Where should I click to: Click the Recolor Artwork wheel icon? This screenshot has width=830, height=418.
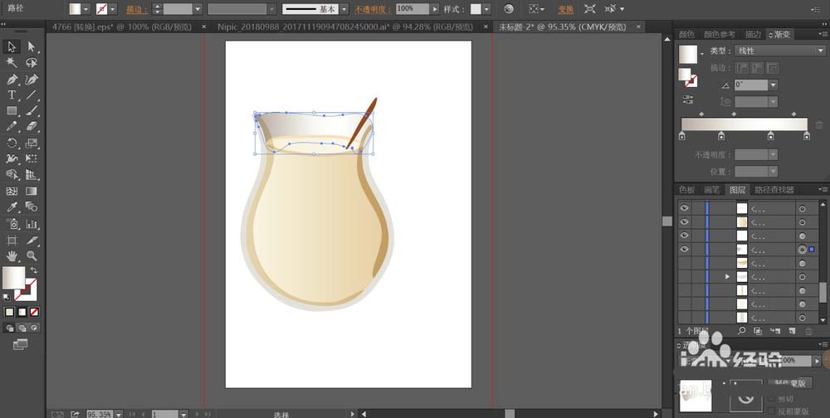tap(508, 9)
